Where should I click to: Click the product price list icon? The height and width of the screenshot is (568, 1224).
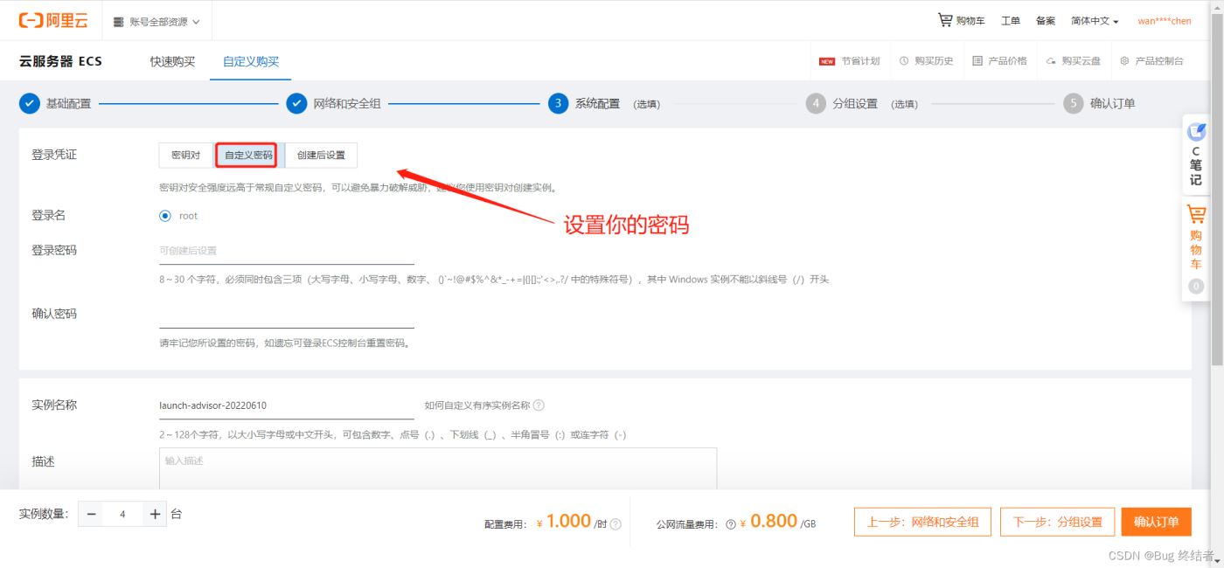[977, 61]
